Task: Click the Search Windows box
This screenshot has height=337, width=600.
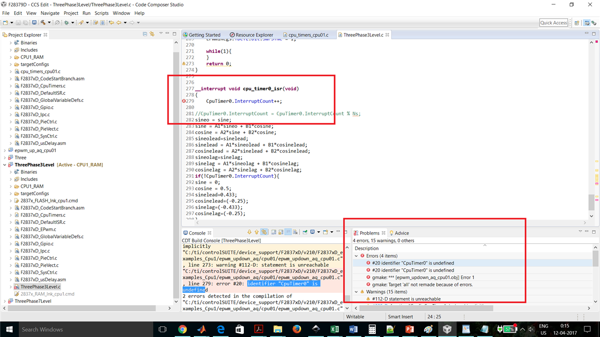Action: pos(85,329)
